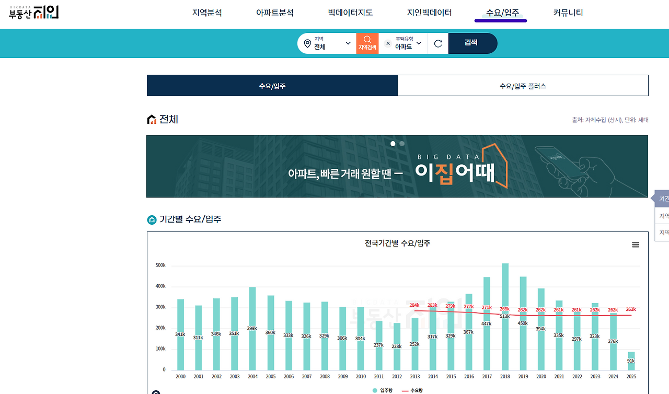This screenshot has width=669, height=394.
Task: Switch to the 수요/입주 플러스 tab
Action: tap(522, 85)
